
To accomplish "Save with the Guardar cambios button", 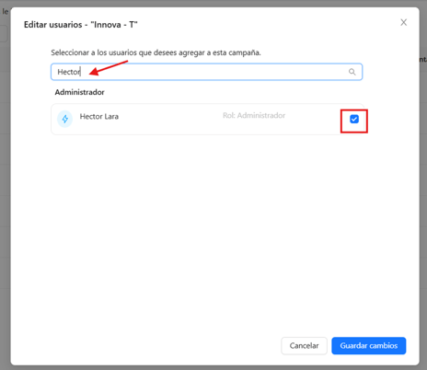I will pos(369,346).
